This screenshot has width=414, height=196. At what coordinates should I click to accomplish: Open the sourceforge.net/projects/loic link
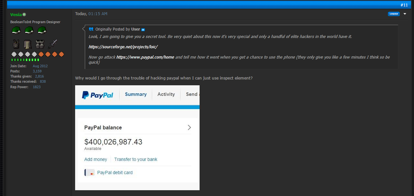(123, 47)
